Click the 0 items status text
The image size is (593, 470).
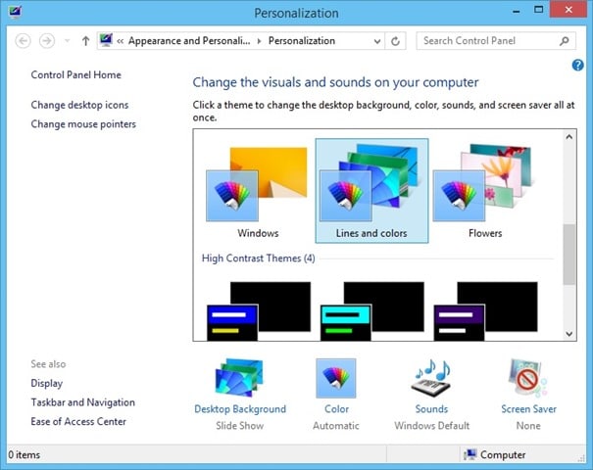[25, 454]
